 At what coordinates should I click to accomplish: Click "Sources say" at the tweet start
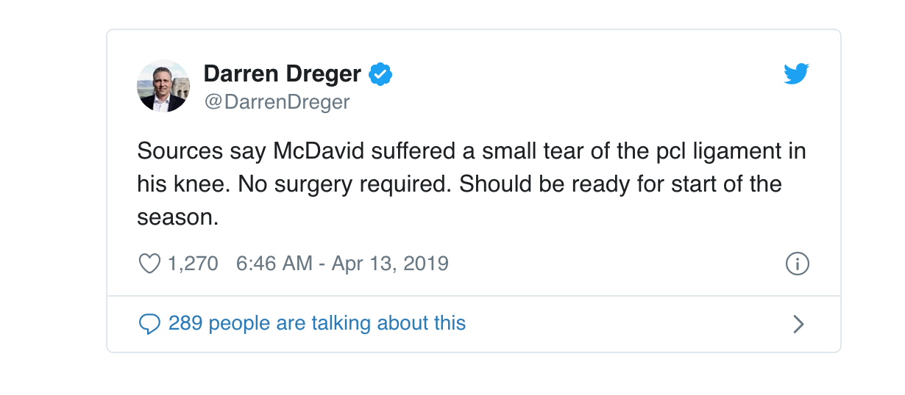[x=201, y=152]
